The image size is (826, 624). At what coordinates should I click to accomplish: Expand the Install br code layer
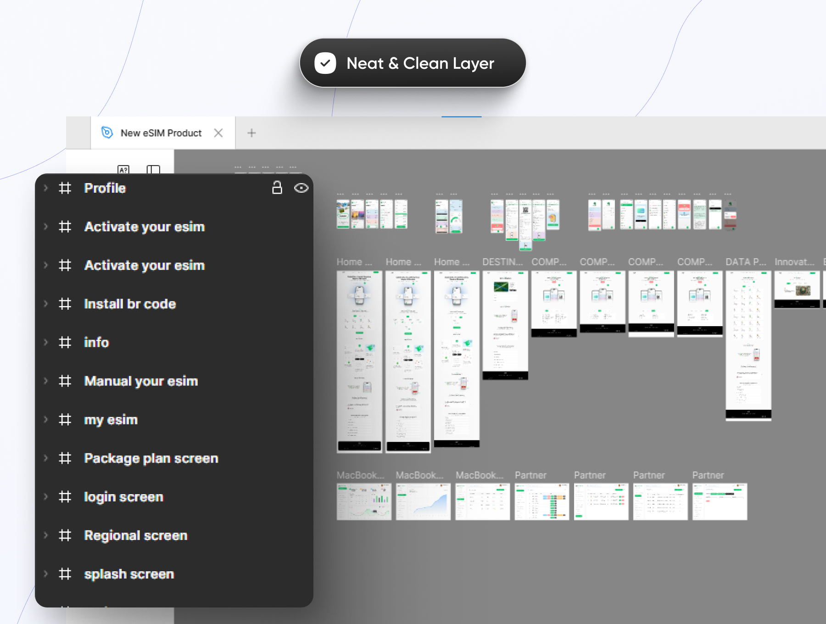click(46, 304)
